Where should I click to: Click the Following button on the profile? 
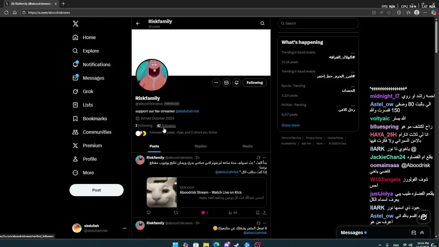click(x=254, y=83)
